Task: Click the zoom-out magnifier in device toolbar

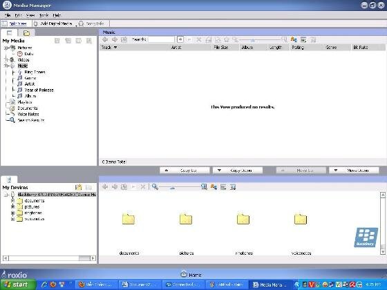Action: pos(155,187)
